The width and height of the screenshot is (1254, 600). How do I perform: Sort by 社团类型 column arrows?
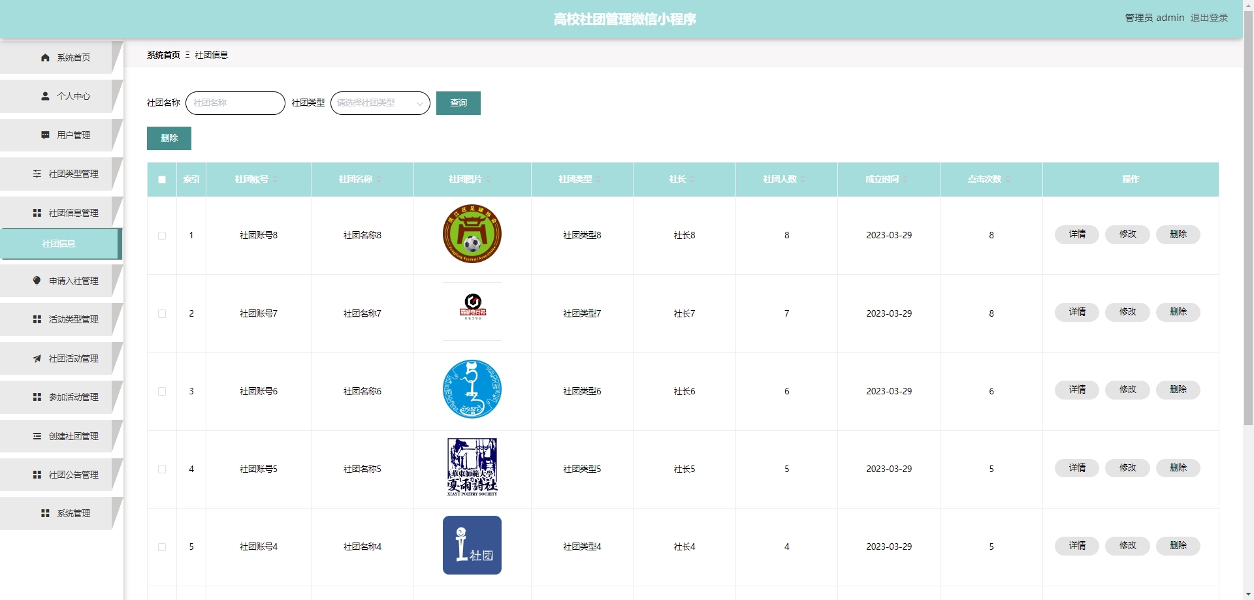598,179
